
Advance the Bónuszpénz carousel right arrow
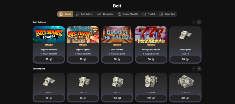point(199,69)
